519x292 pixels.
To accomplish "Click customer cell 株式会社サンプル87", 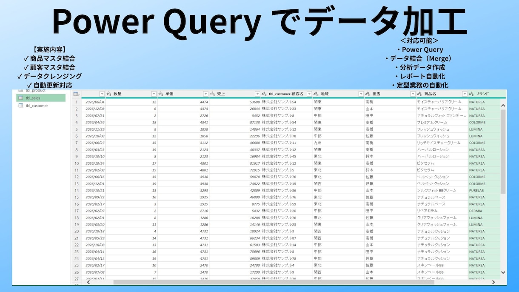I will click(x=287, y=238).
